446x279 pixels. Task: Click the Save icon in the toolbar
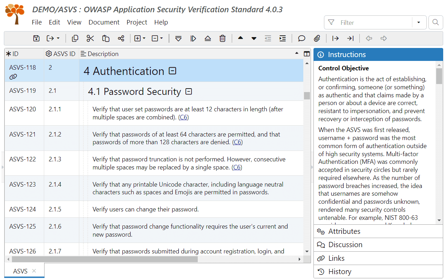36,39
